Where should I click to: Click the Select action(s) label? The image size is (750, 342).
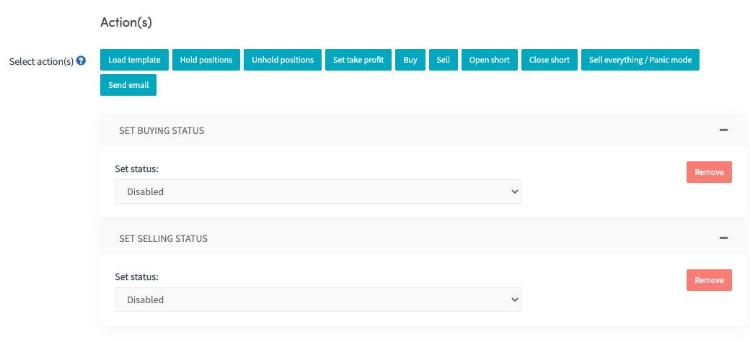(42, 61)
